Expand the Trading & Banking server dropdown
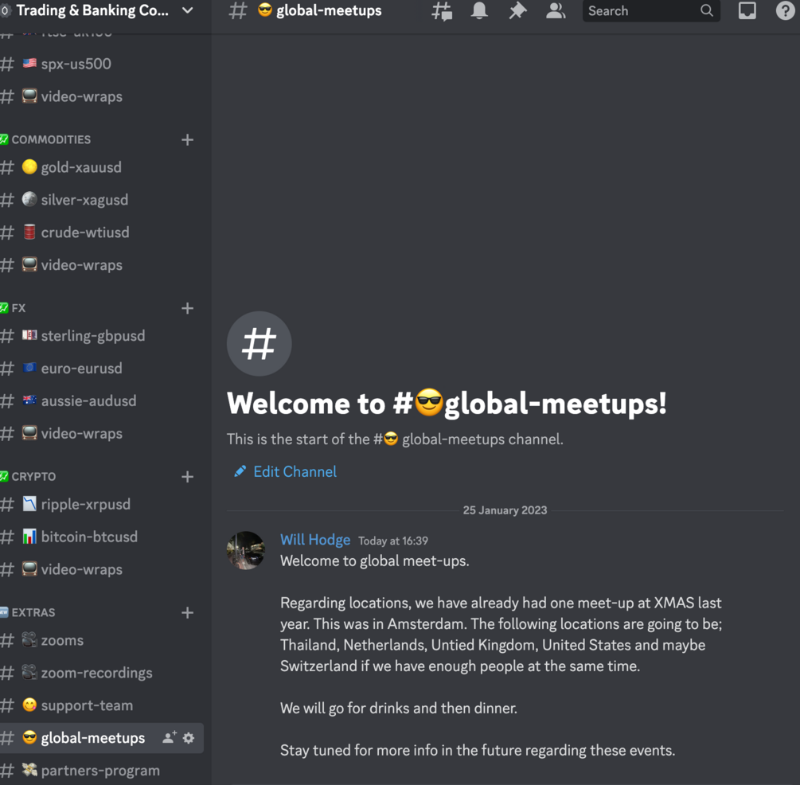Viewport: 800px width, 785px height. tap(188, 11)
